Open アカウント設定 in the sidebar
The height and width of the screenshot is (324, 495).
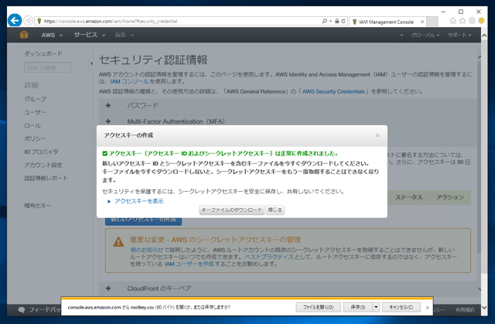pos(43,165)
